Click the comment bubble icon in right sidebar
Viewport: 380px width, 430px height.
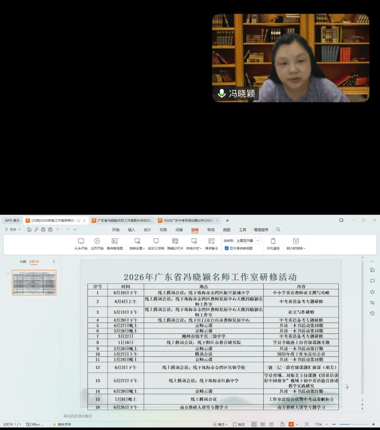[x=372, y=281]
